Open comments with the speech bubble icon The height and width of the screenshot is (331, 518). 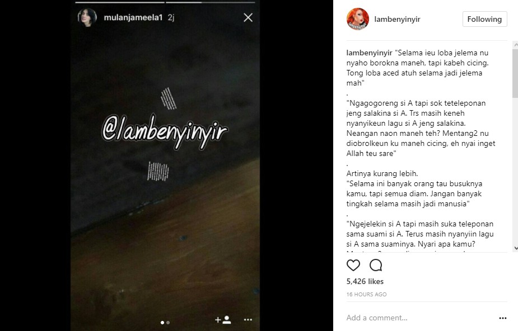tap(376, 265)
